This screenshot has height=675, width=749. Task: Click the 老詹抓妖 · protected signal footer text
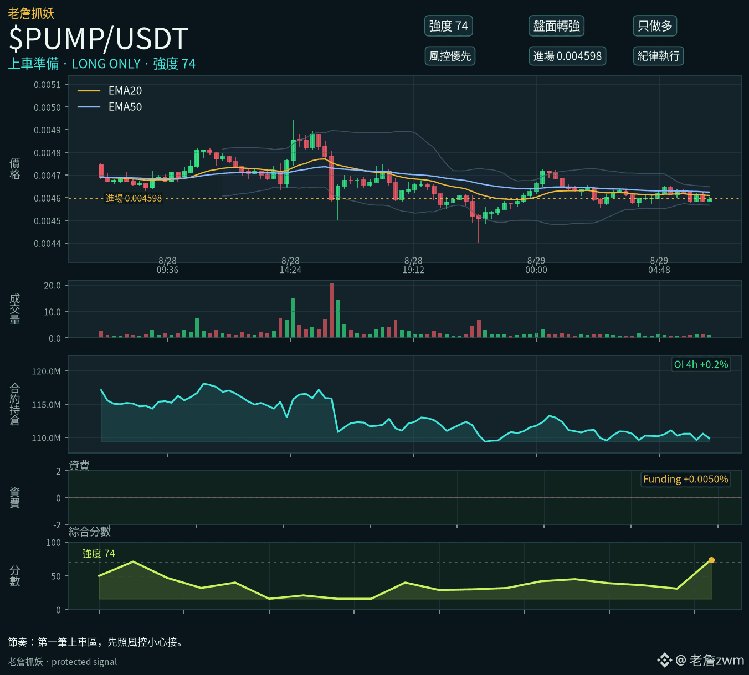[x=63, y=662]
